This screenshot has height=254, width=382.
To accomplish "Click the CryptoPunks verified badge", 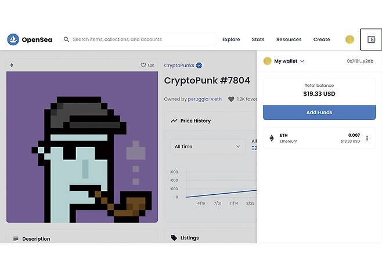I will pos(199,66).
